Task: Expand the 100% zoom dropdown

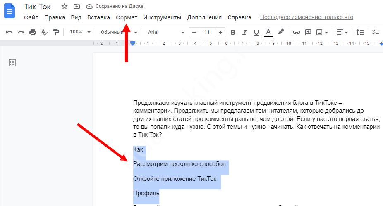Action: point(79,32)
